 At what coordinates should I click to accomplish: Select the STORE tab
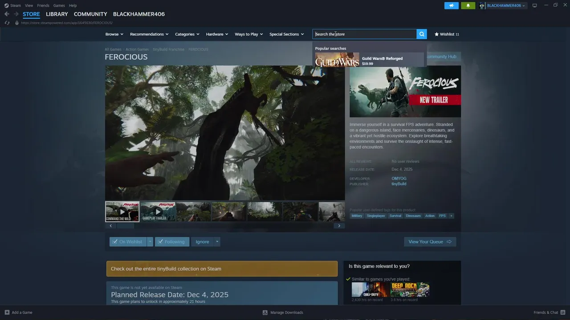[31, 14]
